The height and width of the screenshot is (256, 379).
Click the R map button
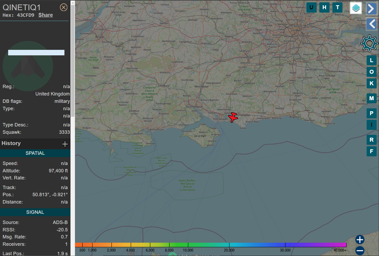point(371,140)
